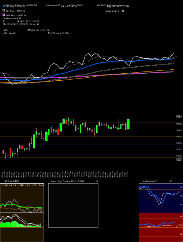Click the 'ADX: 14.58 +DY: 18.8' panel header
This screenshot has width=183, height=242.
(x=23, y=186)
